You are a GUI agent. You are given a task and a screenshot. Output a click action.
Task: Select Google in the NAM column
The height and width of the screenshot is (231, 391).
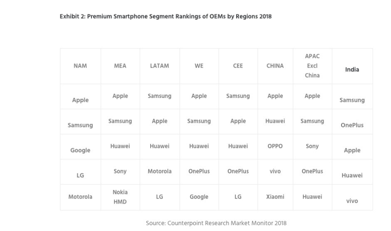(x=80, y=151)
